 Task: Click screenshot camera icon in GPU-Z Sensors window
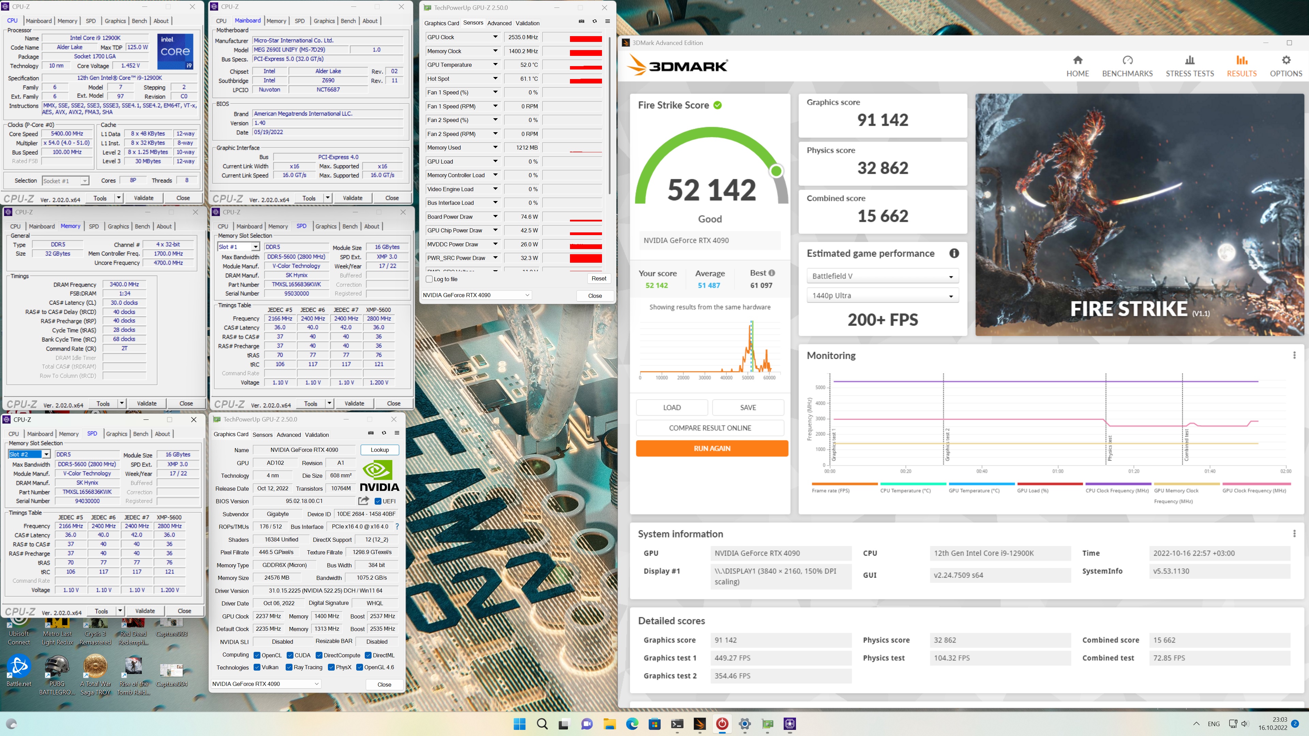click(x=581, y=21)
